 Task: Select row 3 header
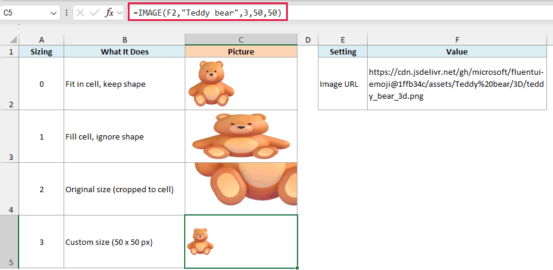pyautogui.click(x=9, y=136)
